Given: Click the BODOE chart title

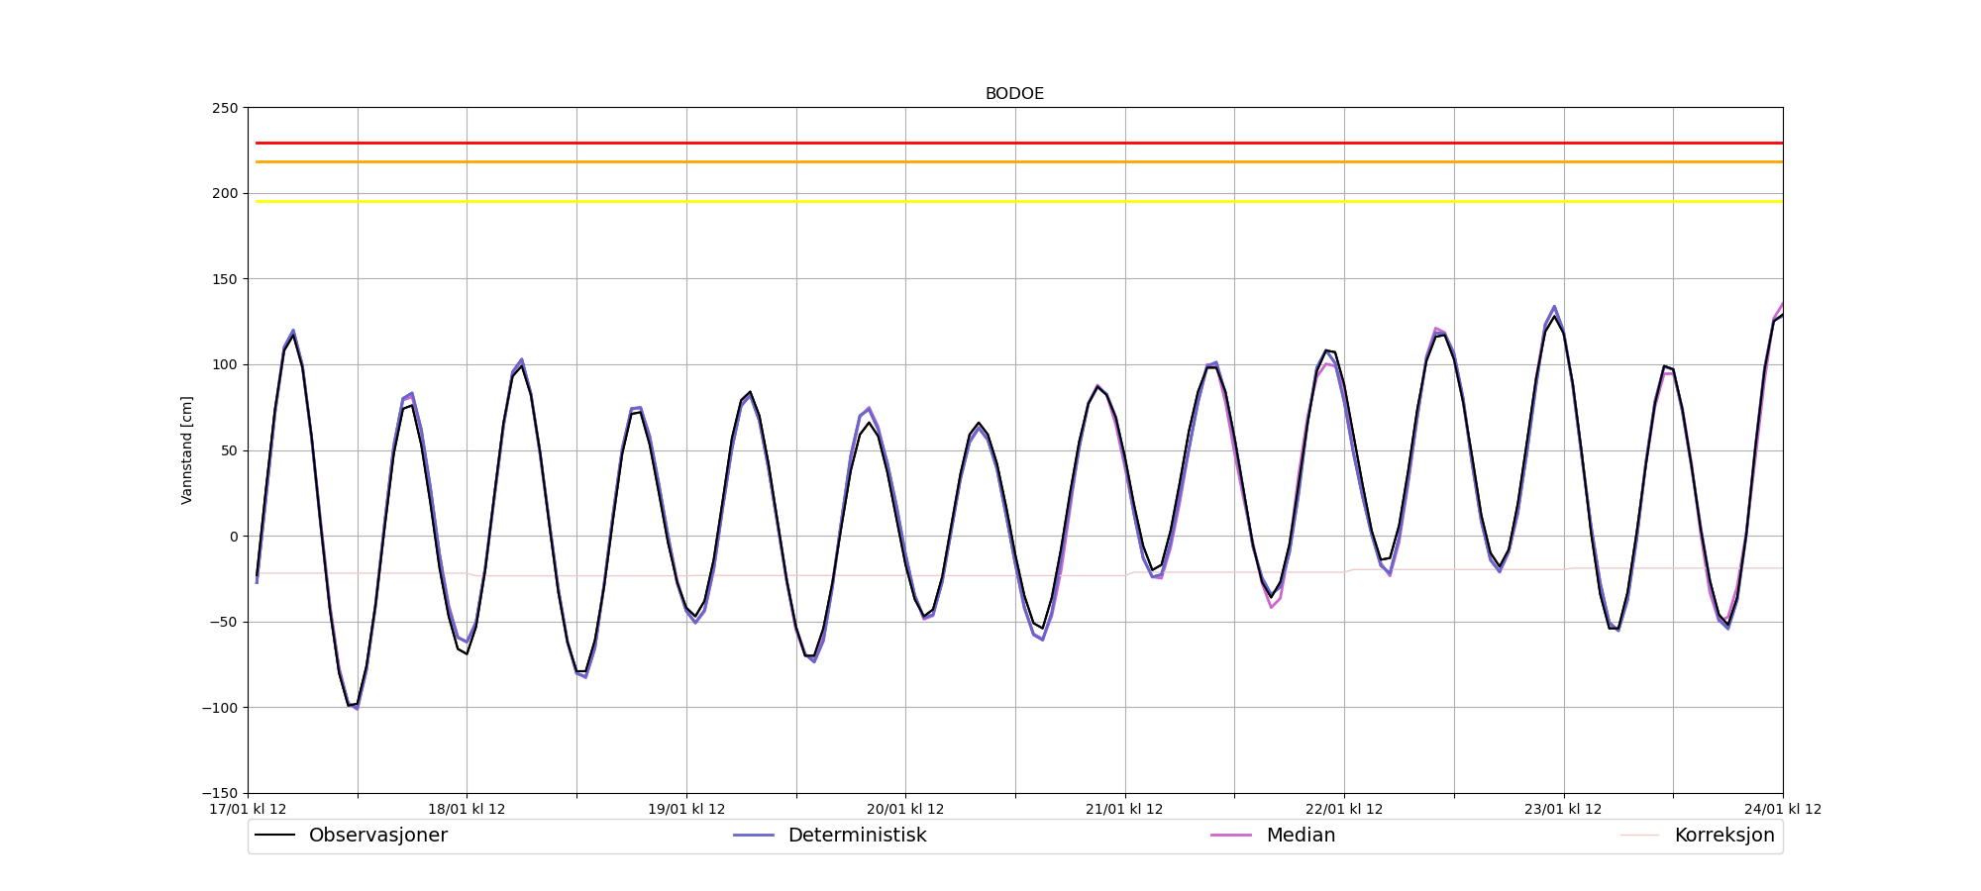Looking at the screenshot, I should [1014, 94].
